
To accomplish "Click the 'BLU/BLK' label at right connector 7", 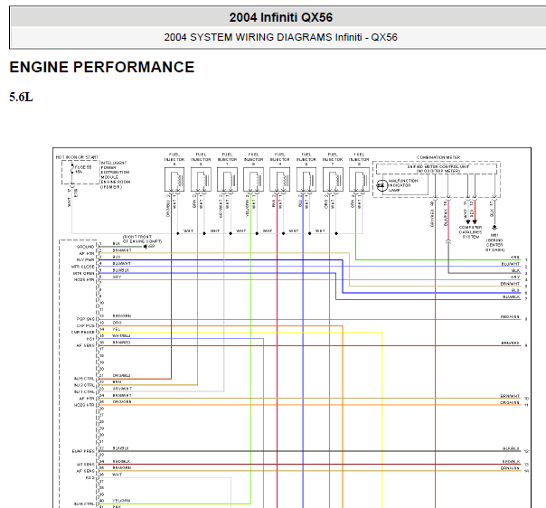I will 511,297.
